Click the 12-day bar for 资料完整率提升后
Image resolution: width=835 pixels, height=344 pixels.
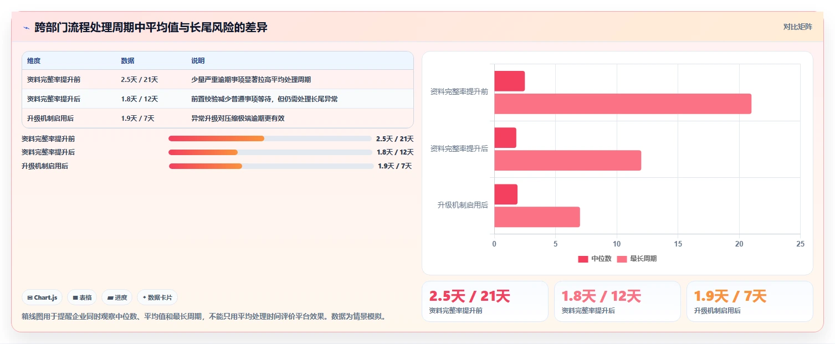567,160
